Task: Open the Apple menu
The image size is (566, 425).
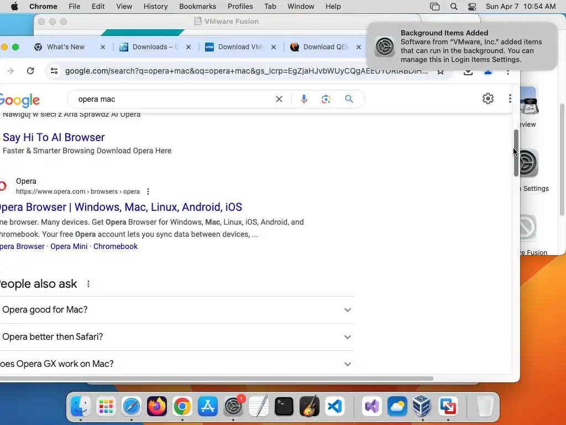Action: click(14, 7)
